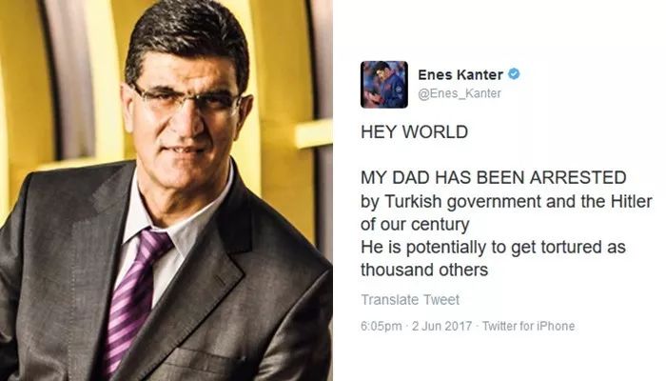
Task: Open the Enes Kanter display name
Action: pos(460,75)
